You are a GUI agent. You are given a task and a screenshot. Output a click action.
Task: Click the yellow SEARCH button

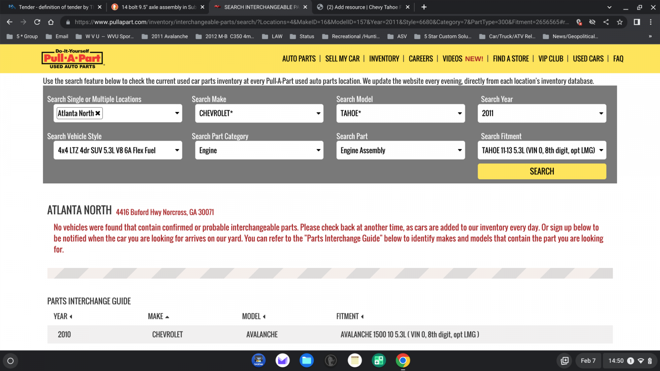542,171
